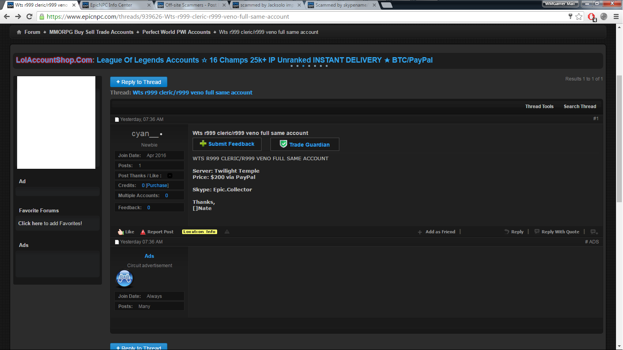Click the gray warning triangle icon
The image size is (623, 350).
click(227, 232)
